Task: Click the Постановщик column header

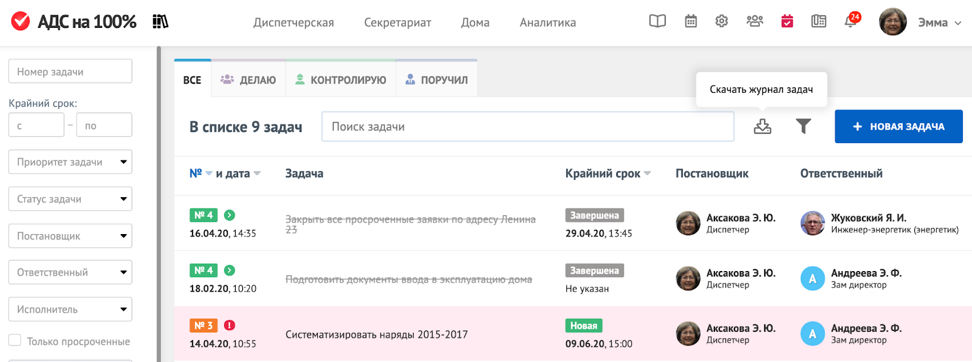Action: point(712,173)
